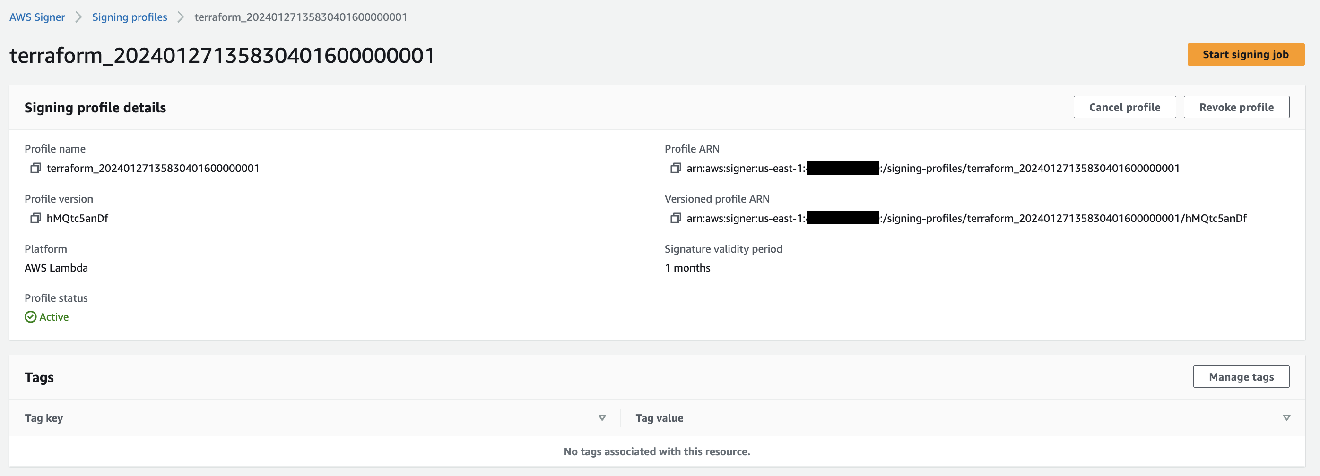Screen dimensions: 1320x476
Task: Click the green Active status checkmark icon
Action: coord(31,317)
